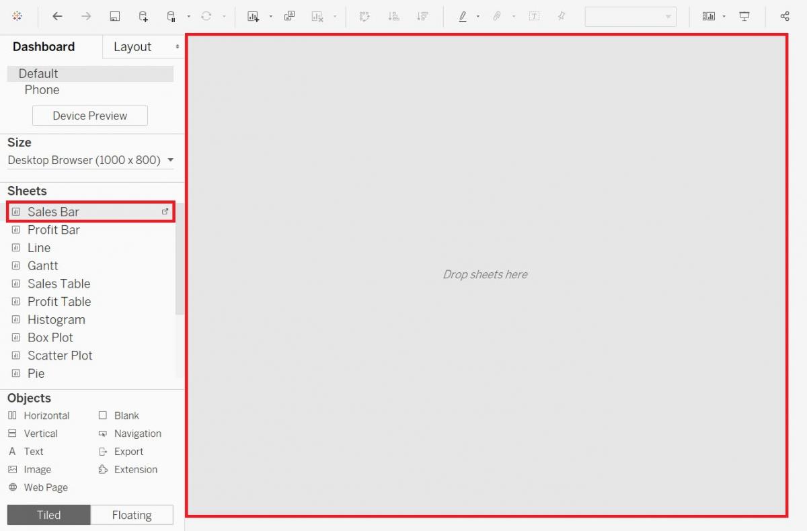Click the share icon in toolbar
Viewport: 807px width, 531px height.
[785, 16]
